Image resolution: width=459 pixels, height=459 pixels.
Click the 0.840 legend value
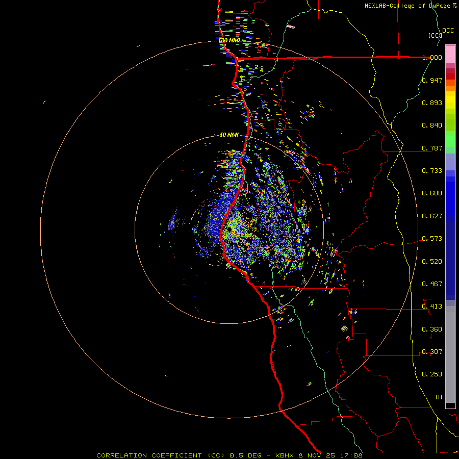(x=432, y=125)
